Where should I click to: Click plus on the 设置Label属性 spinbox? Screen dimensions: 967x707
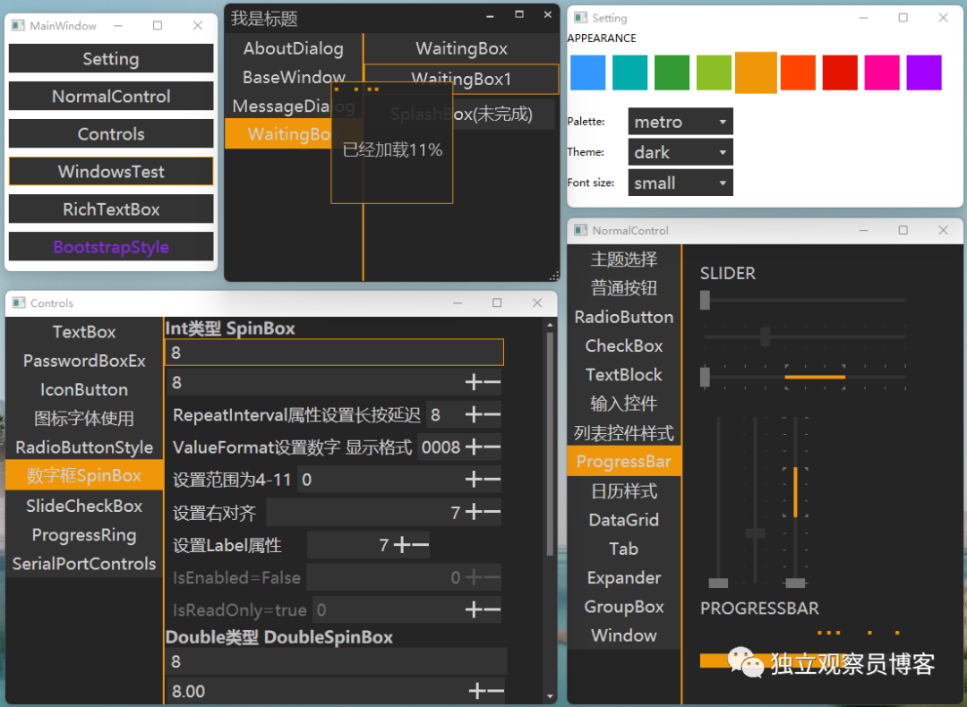(402, 545)
